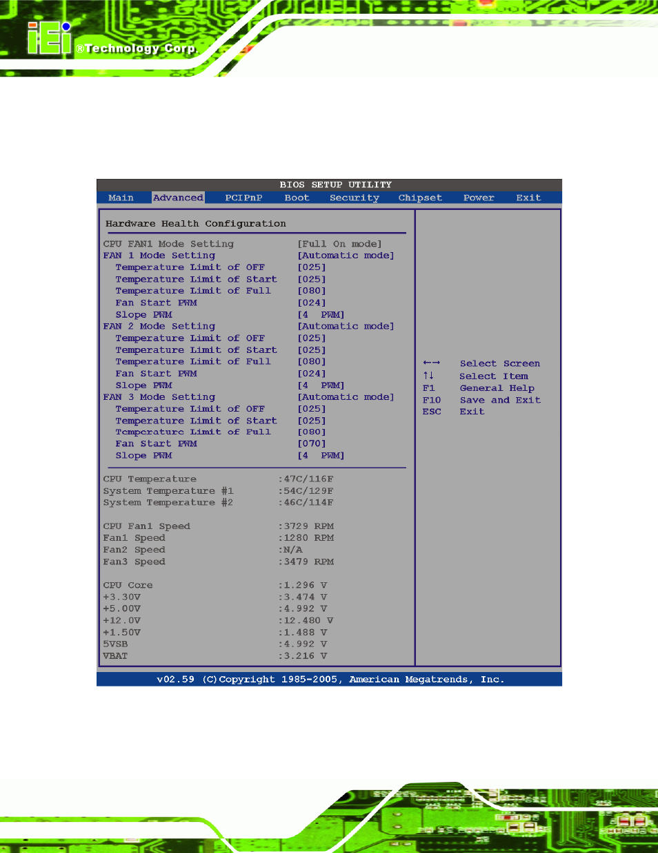This screenshot has height=853, width=658.
Task: Select FAN 2 Temperature Limit of Start
Action: tap(196, 350)
